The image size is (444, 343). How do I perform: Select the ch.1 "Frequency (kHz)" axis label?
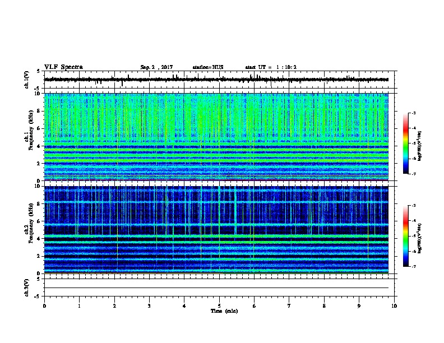31,131
